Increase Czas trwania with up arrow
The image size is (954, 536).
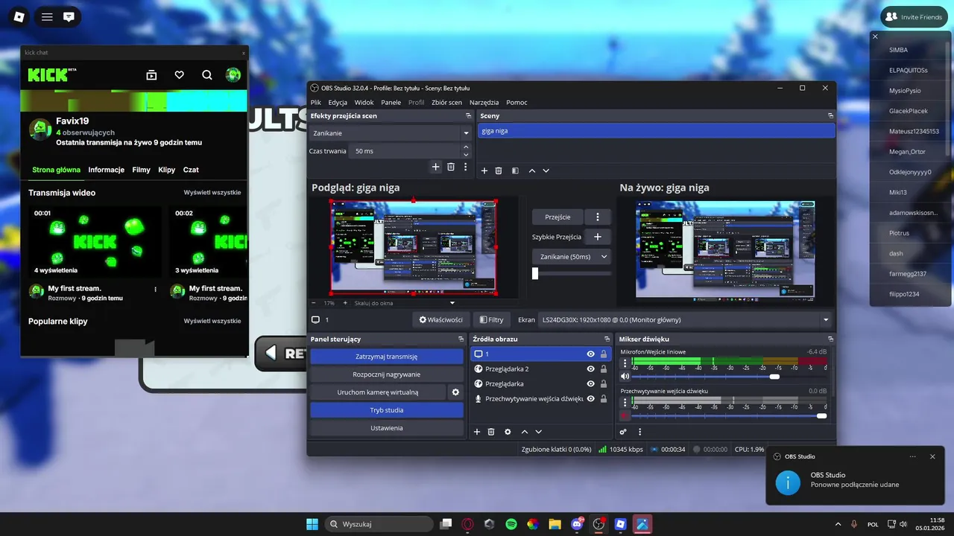click(466, 147)
